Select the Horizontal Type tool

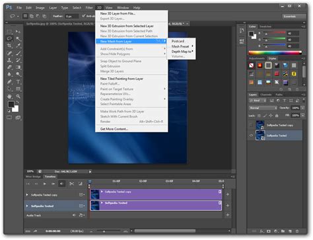tap(18, 82)
